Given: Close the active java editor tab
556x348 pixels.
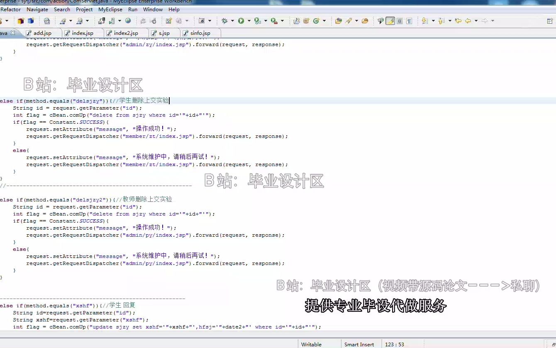Looking at the screenshot, I should pyautogui.click(x=13, y=33).
